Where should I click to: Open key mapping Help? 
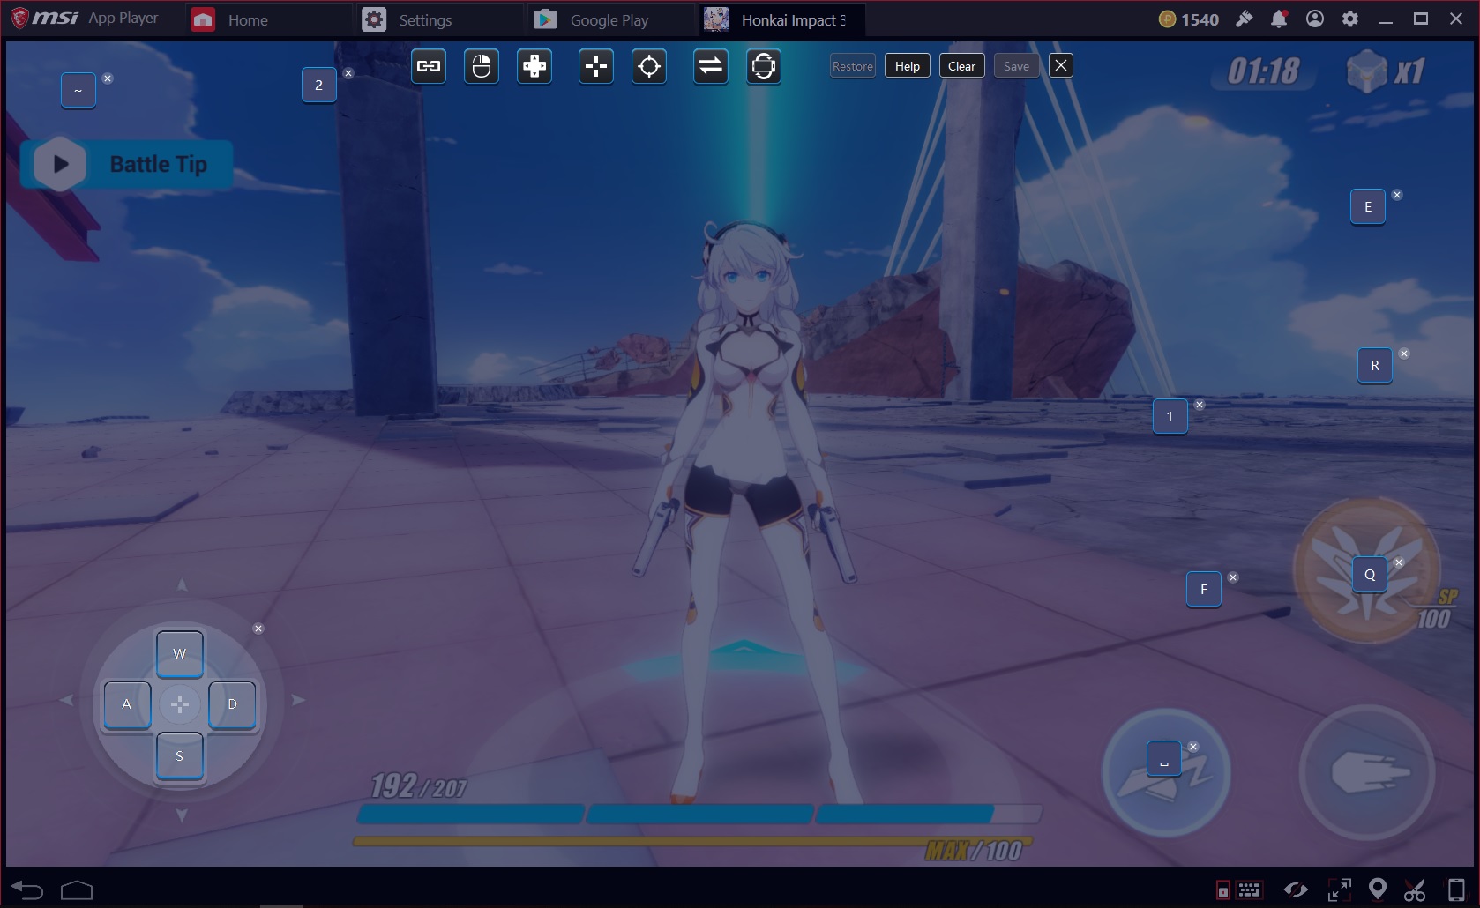[x=908, y=66]
